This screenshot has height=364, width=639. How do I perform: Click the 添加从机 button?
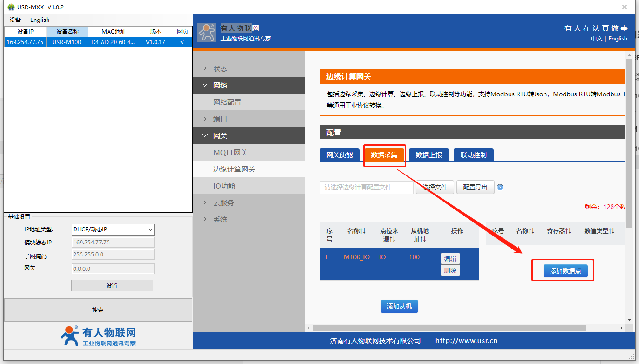pos(399,306)
